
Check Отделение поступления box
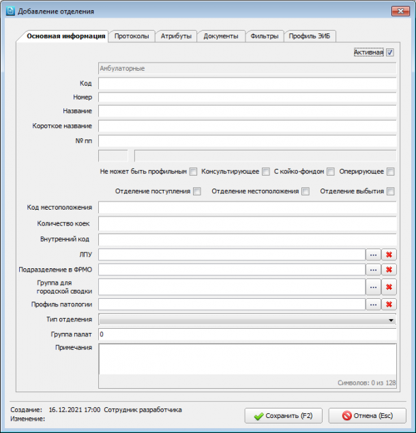(197, 191)
